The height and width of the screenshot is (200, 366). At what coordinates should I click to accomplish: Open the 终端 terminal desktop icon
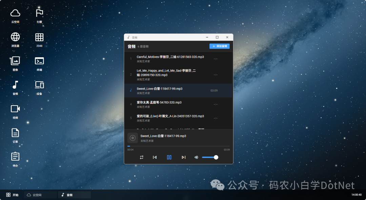[39, 63]
